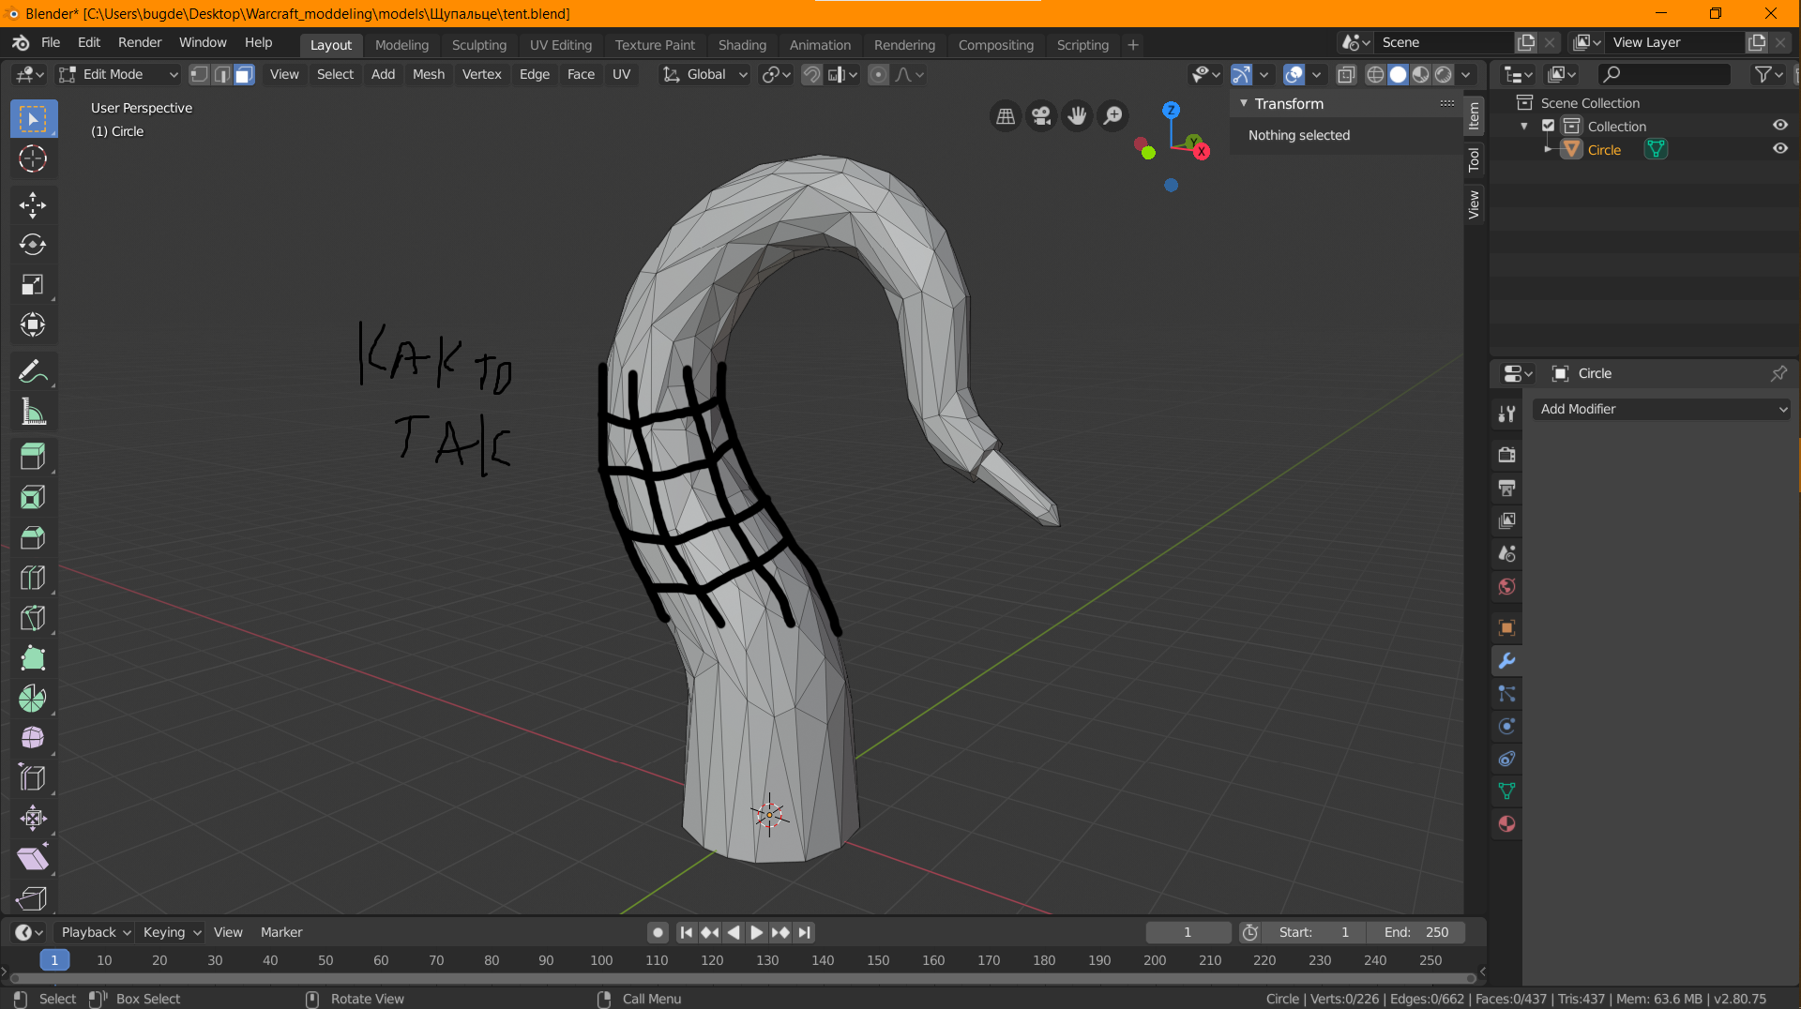
Task: Click the End frame field
Action: point(1416,932)
